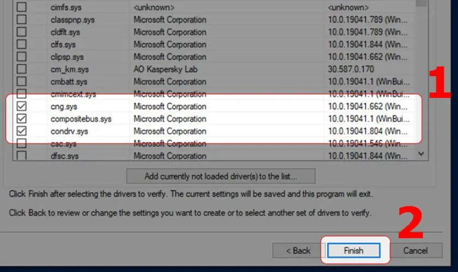Viewport: 458px width, 272px height.
Task: Tick the cldflt.sys checkbox
Action: pos(22,33)
